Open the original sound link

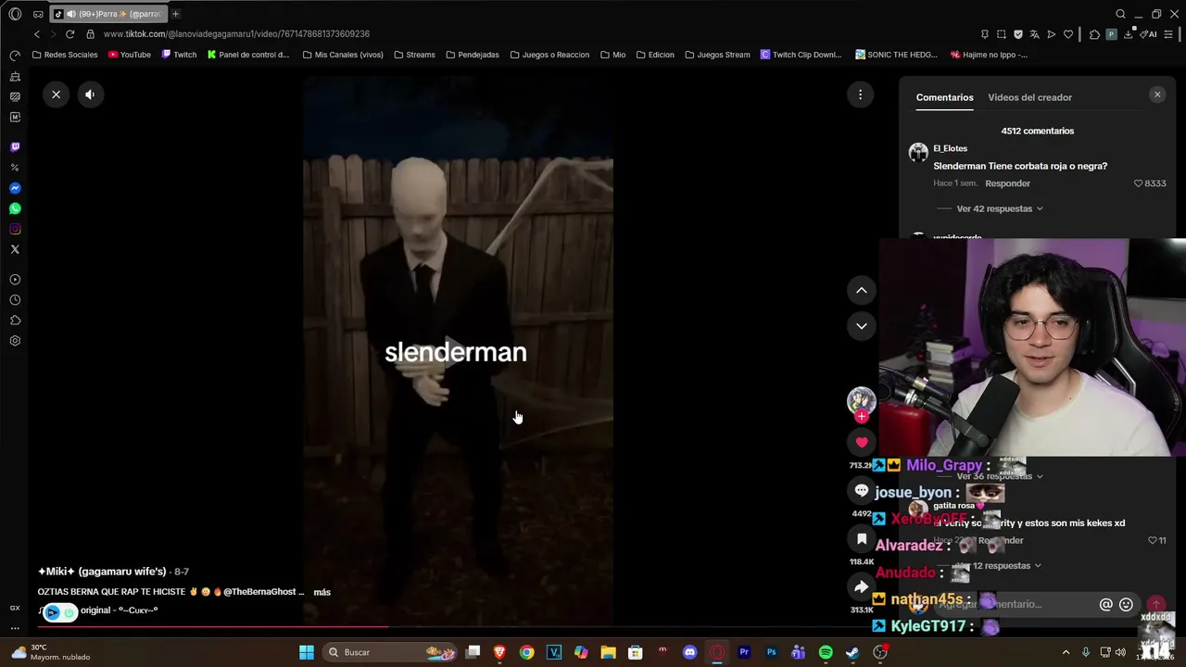click(x=120, y=610)
